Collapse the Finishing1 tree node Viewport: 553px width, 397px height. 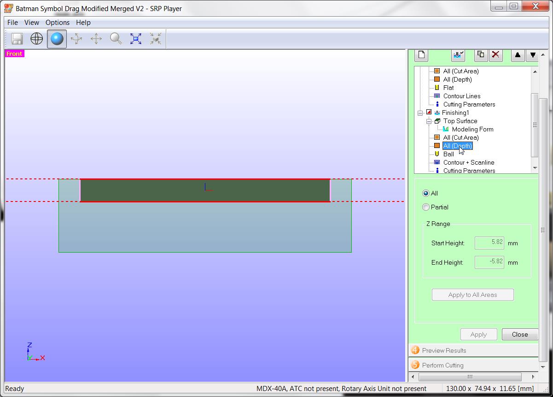click(x=420, y=113)
